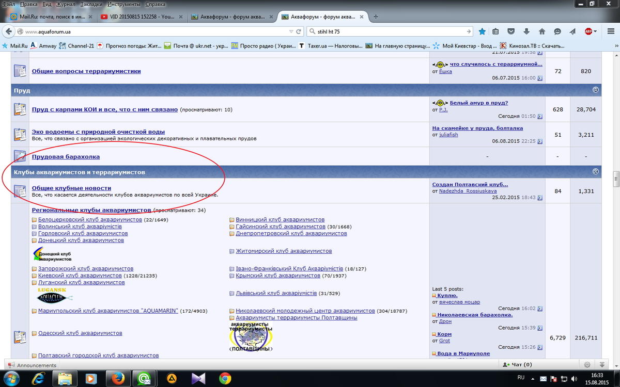Go to Firefox home page icon
The height and width of the screenshot is (387, 620).
coord(542,31)
